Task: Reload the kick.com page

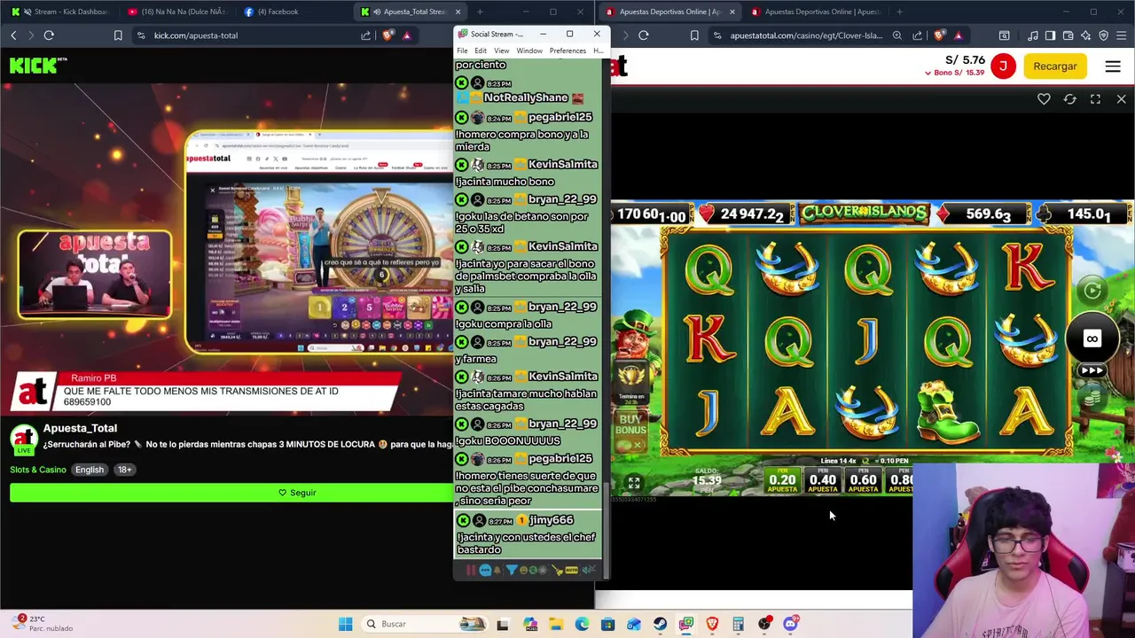Action: 49,35
